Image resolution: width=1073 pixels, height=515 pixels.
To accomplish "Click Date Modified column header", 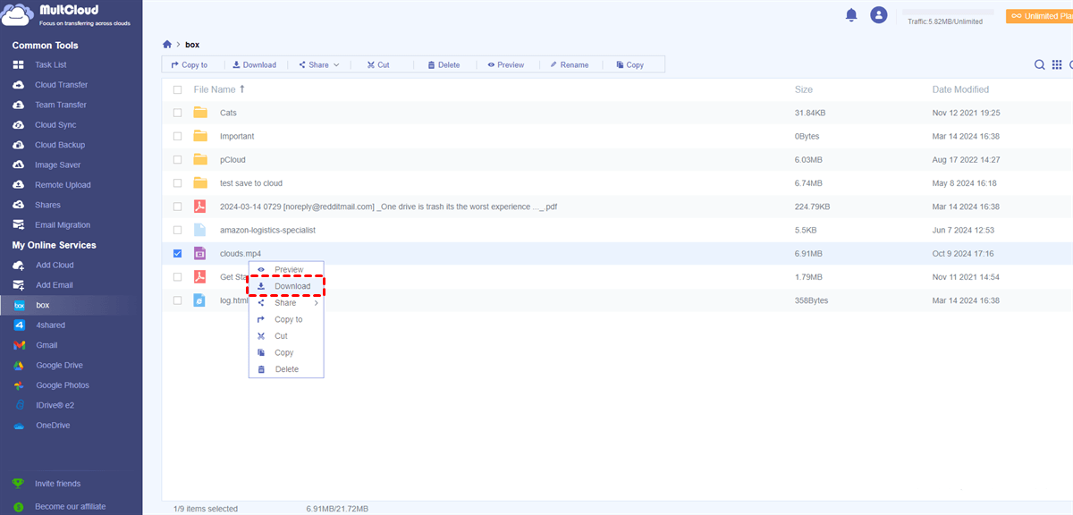I will (x=960, y=89).
